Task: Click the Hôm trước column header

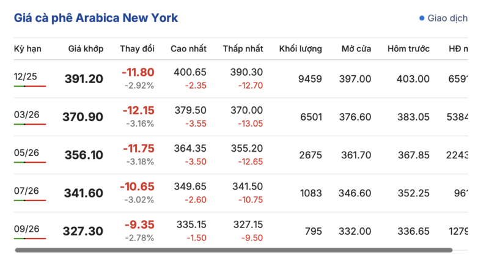Action: (408, 48)
